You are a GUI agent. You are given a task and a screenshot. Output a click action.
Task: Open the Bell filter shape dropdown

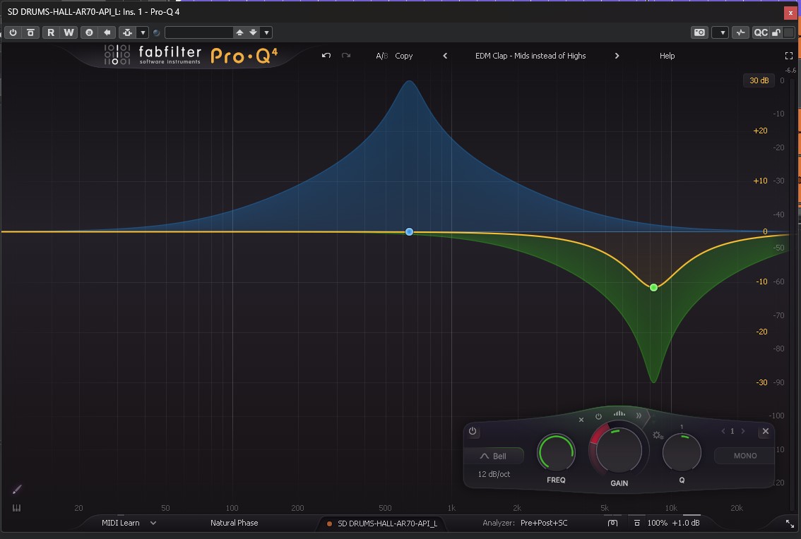coord(495,455)
